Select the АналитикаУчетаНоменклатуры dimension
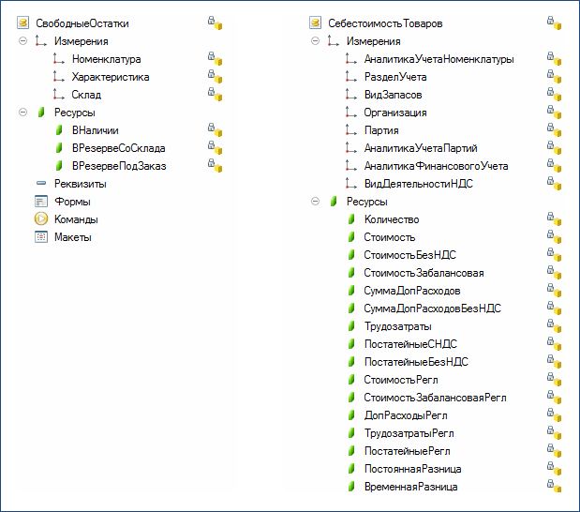 pos(438,59)
